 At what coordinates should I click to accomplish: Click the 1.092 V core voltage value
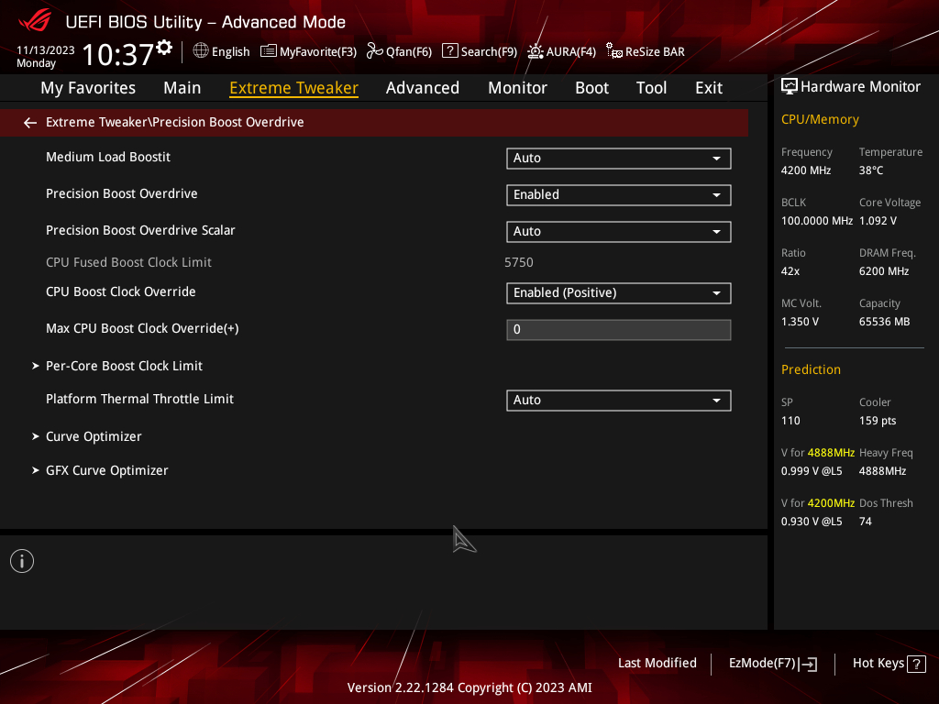(878, 221)
